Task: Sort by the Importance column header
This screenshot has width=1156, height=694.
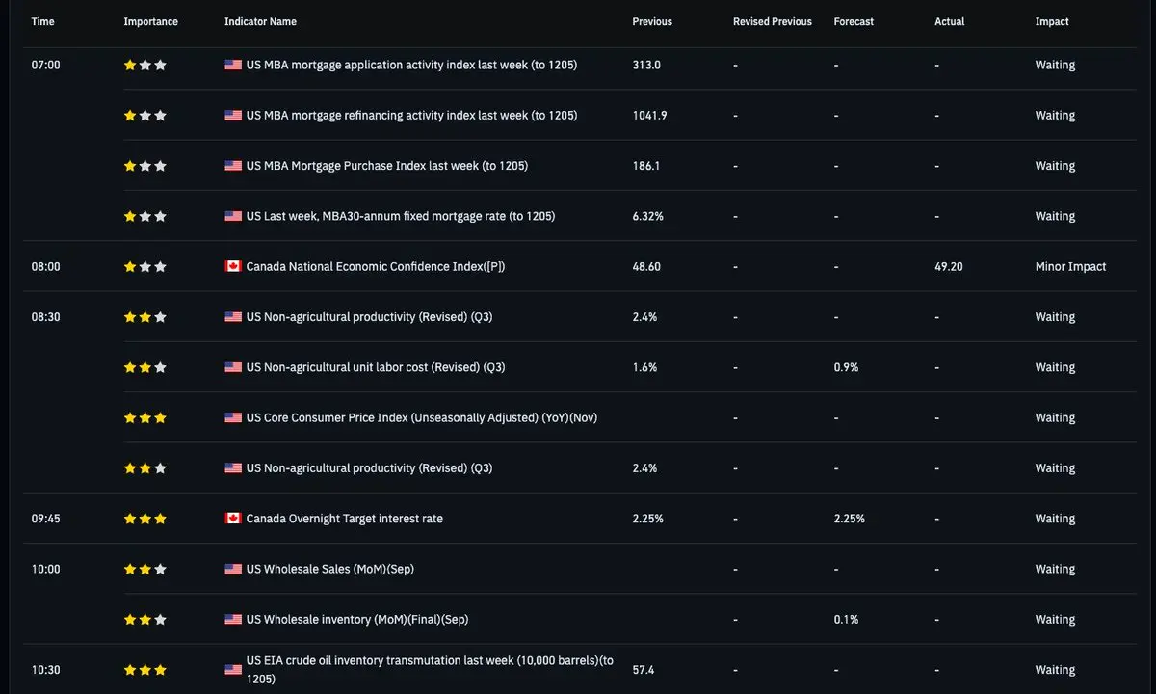Action: pyautogui.click(x=151, y=22)
